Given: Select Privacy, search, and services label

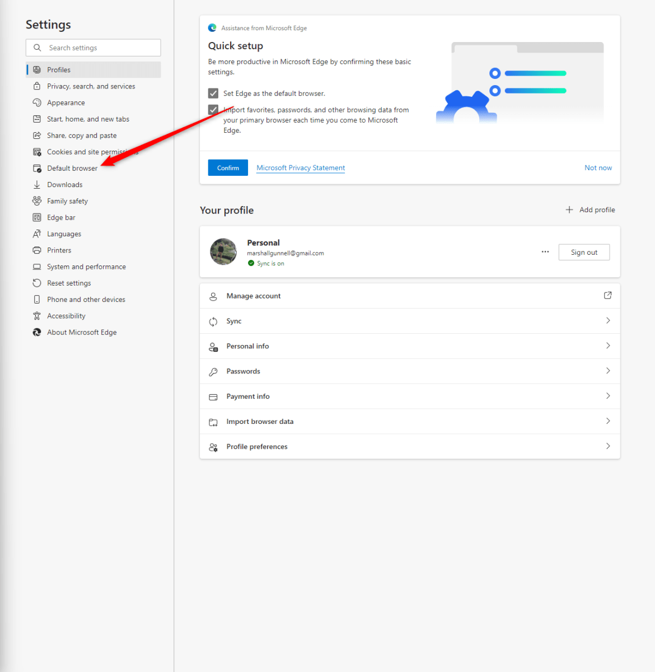Looking at the screenshot, I should (x=91, y=86).
